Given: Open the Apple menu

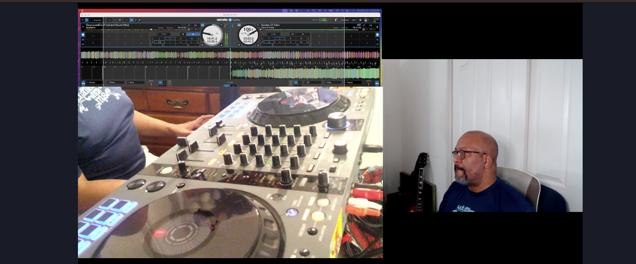Looking at the screenshot, I should (83, 10).
